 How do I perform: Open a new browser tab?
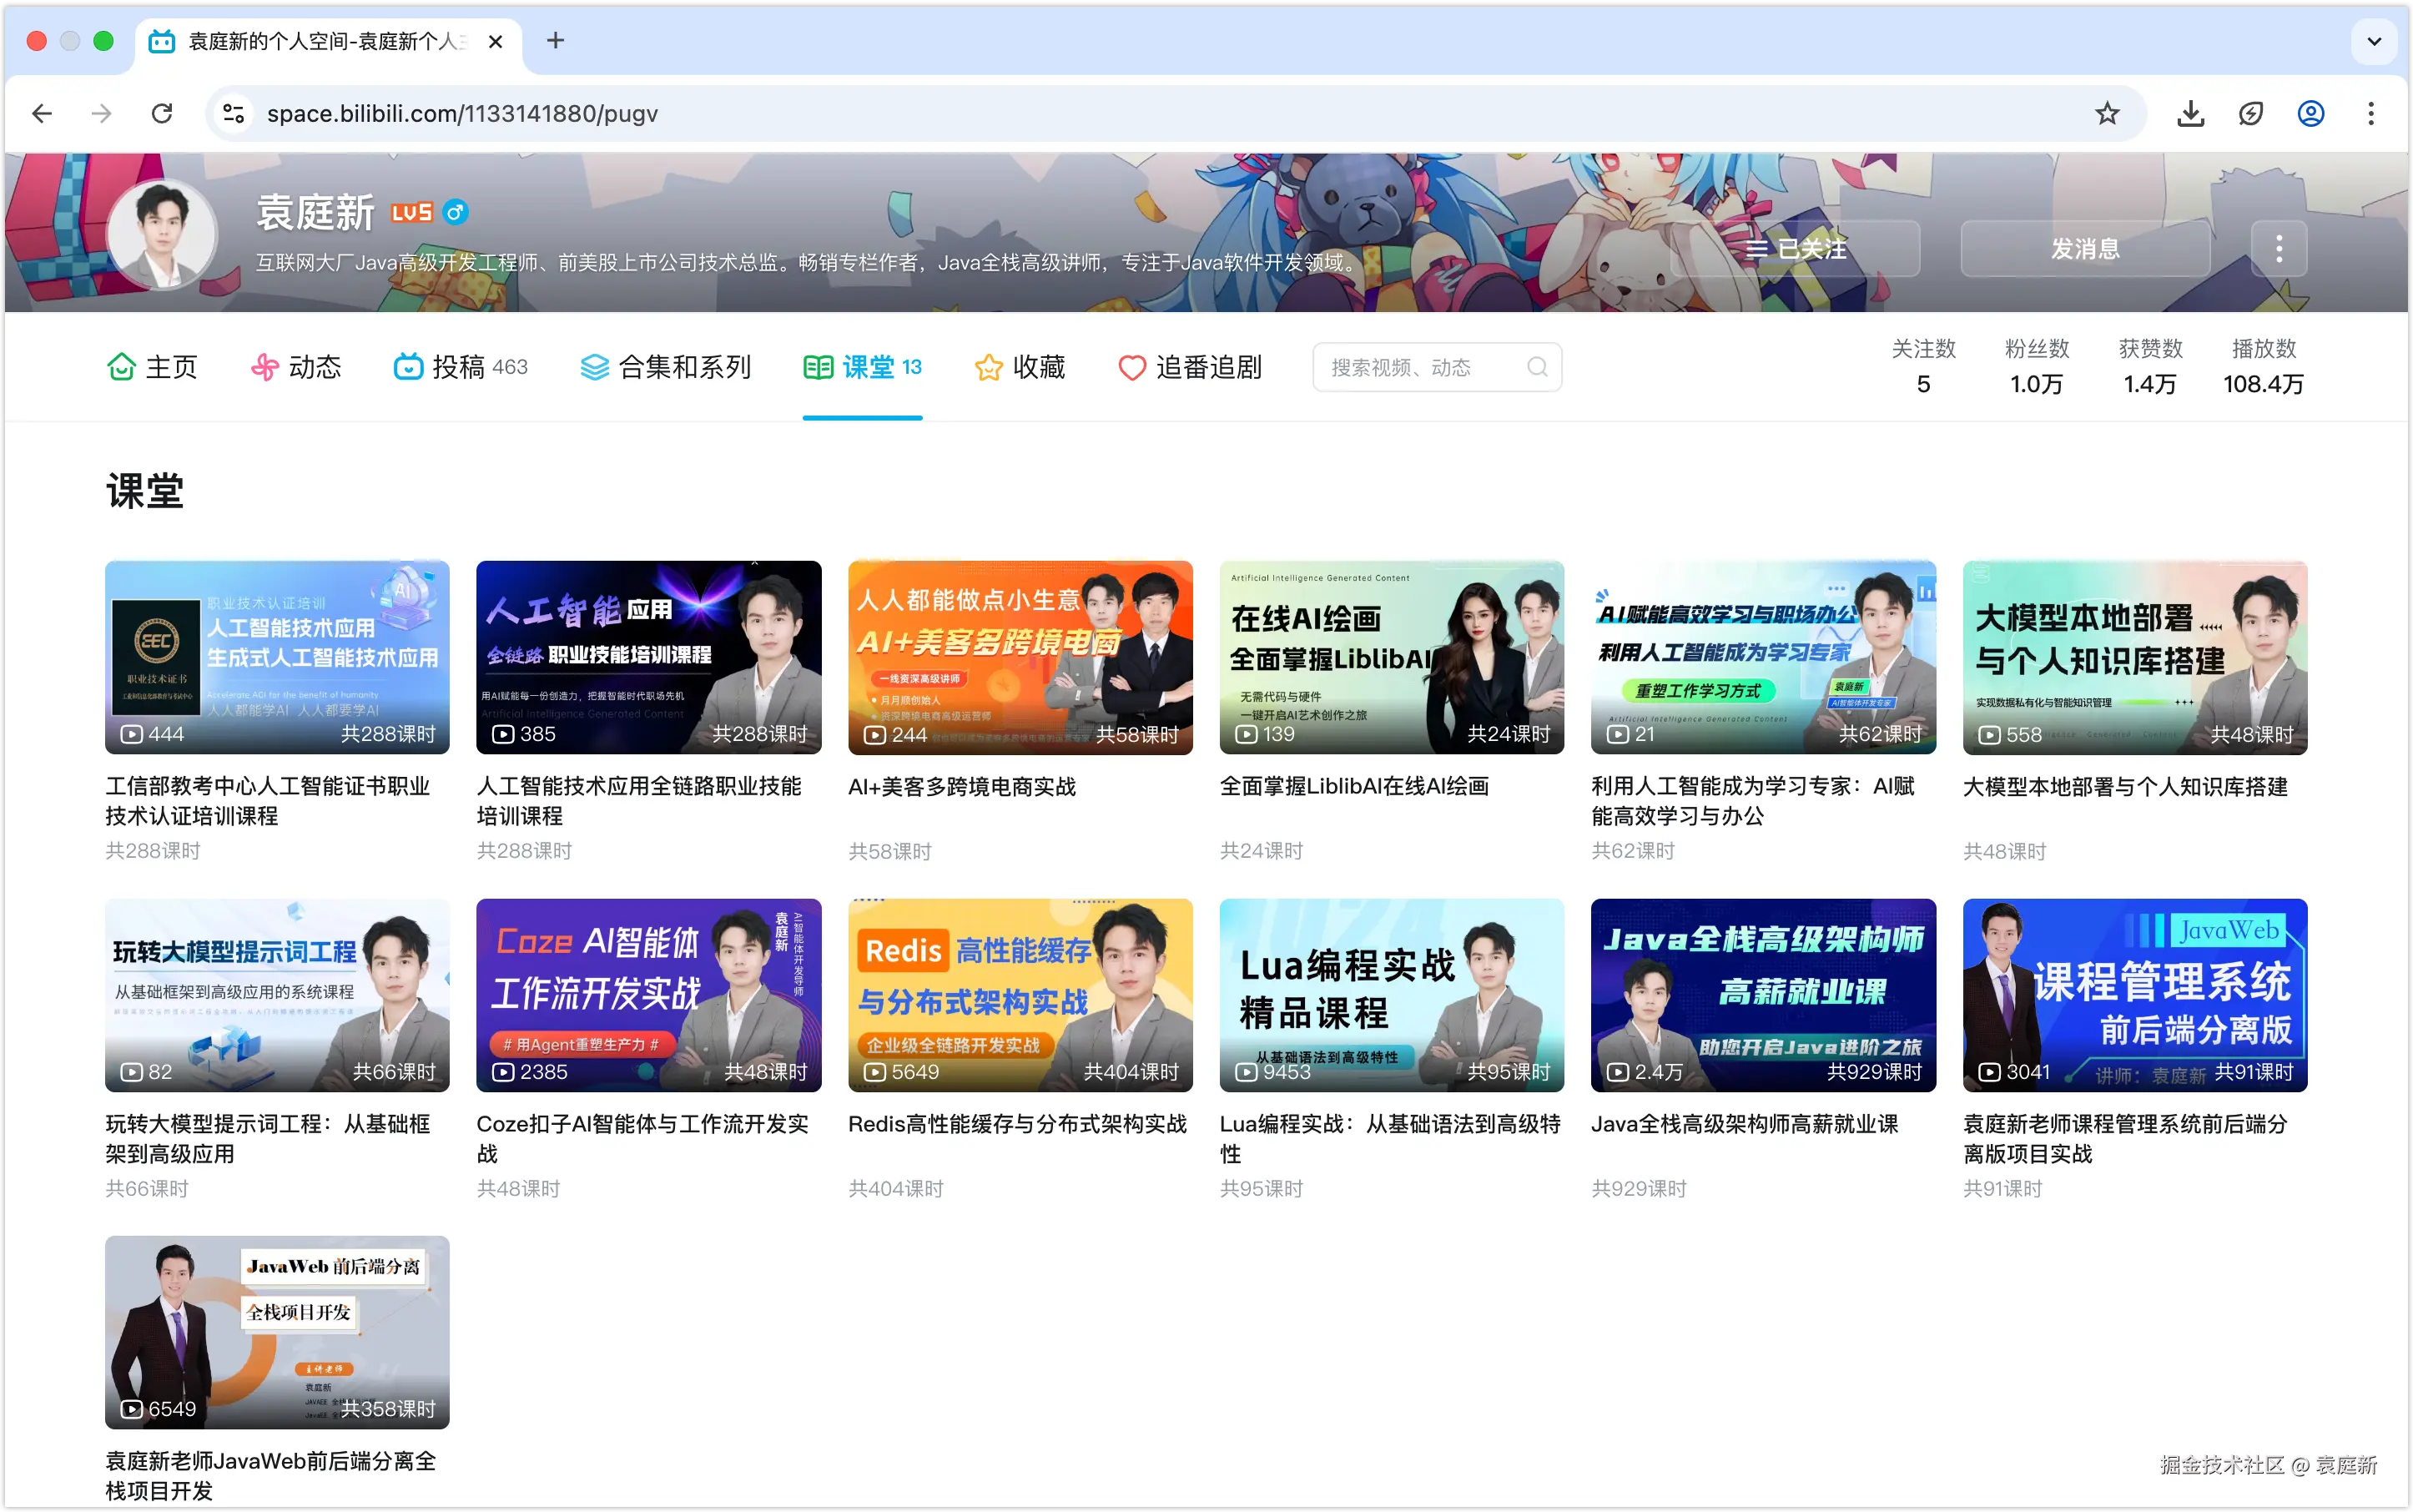556,41
